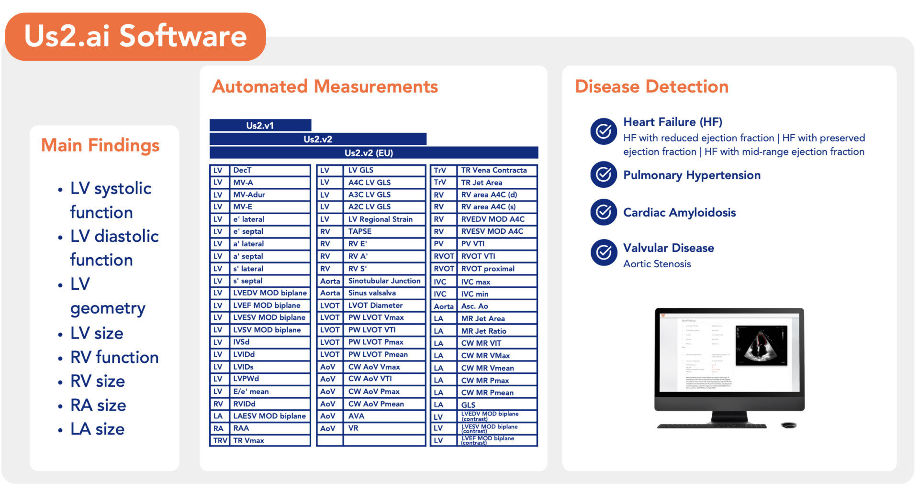Viewport: 919px width, 491px height.
Task: Click the Aortic Stenosis subtitle
Action: pos(657,264)
